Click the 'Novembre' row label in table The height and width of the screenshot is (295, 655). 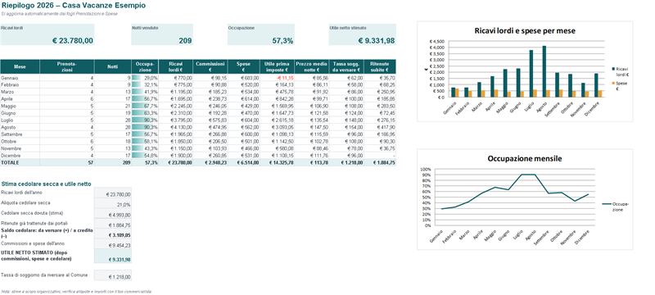tap(11, 148)
